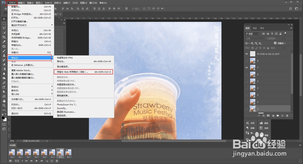The height and width of the screenshot is (164, 303).
Task: Delete layer with Layers panel trash icon
Action: coord(287,116)
